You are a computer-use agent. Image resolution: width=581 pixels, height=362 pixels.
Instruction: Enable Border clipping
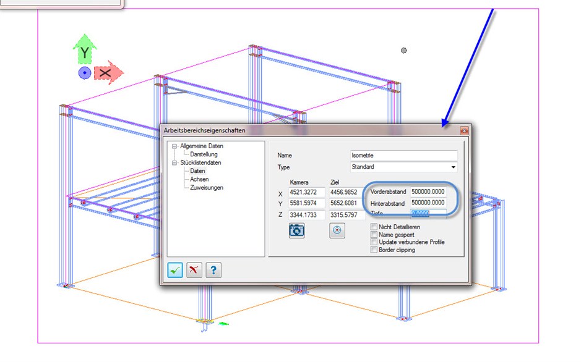click(x=373, y=250)
